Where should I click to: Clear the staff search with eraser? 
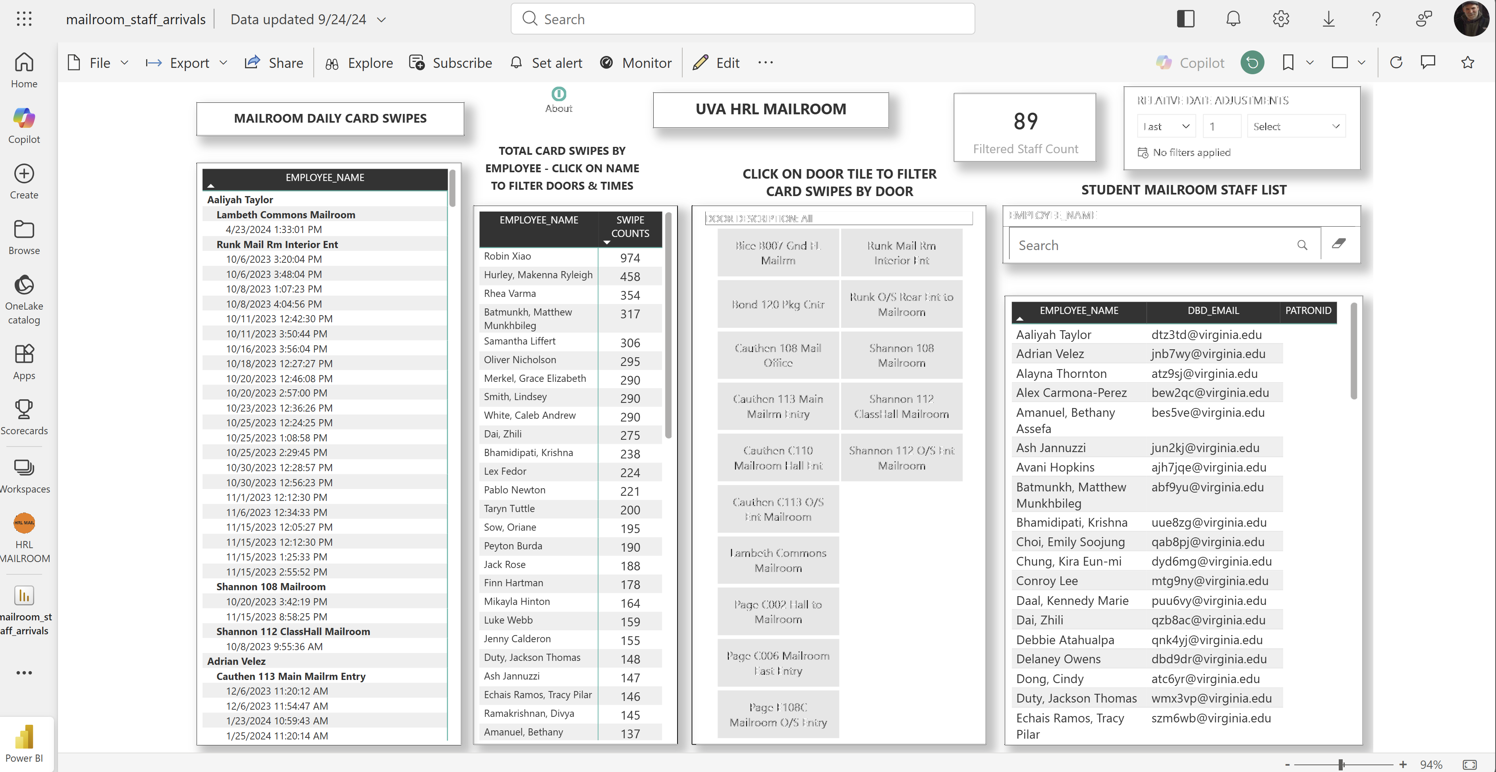tap(1339, 244)
